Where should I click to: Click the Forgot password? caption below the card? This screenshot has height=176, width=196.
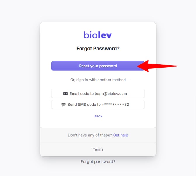tap(98, 161)
